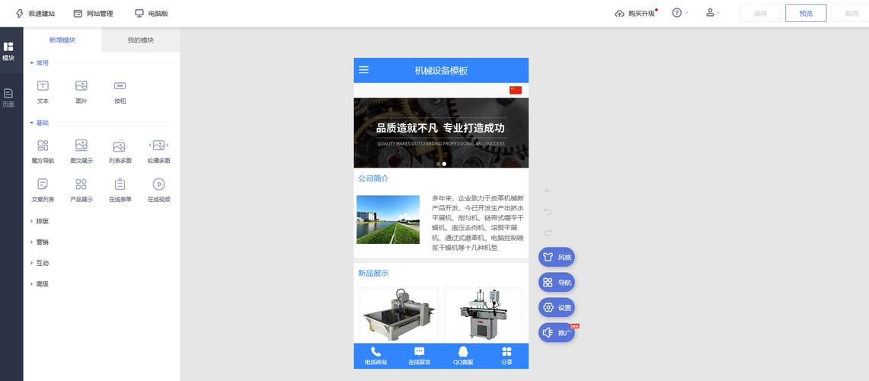869x381 pixels.
Task: Collapse the 常用 section
Action: [40, 63]
